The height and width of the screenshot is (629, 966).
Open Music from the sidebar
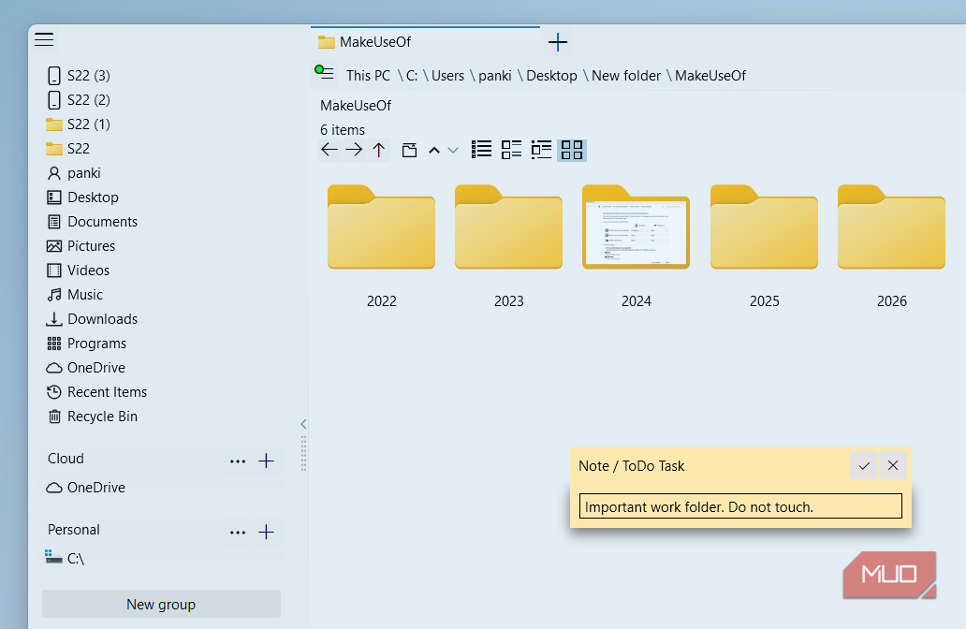[75, 295]
